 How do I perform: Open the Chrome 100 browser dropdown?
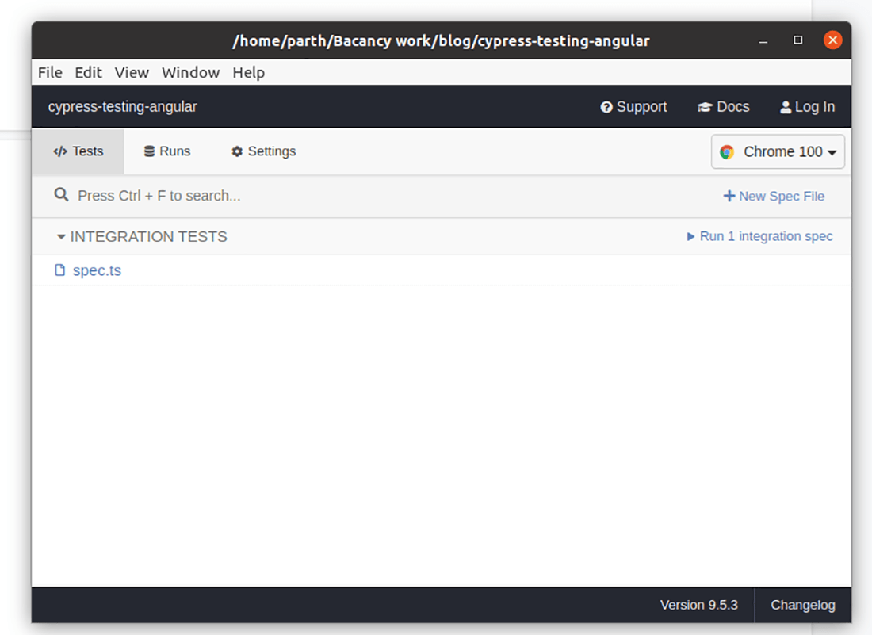[778, 151]
